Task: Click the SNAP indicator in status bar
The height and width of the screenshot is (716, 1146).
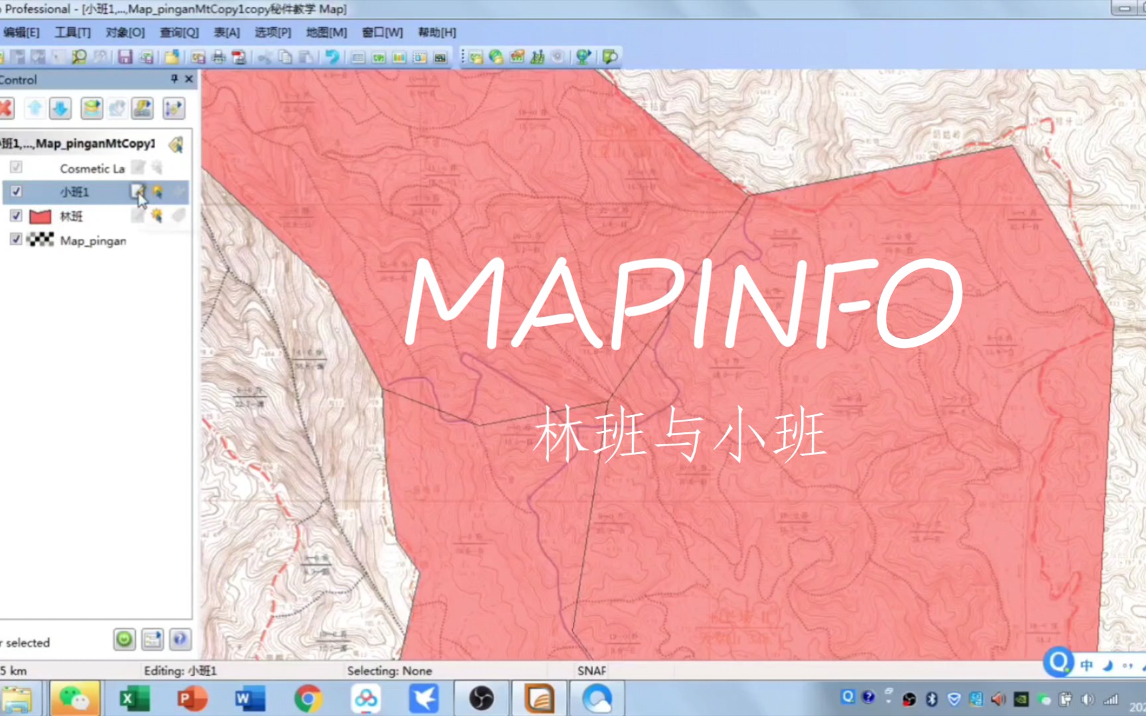Action: coord(592,671)
